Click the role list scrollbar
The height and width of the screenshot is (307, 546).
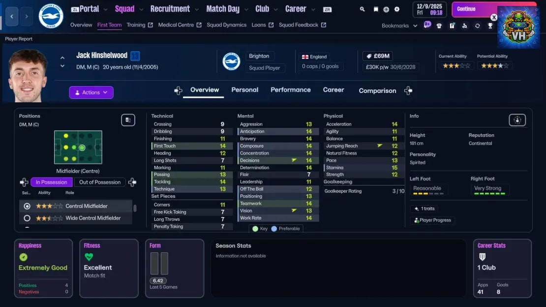coord(135,208)
